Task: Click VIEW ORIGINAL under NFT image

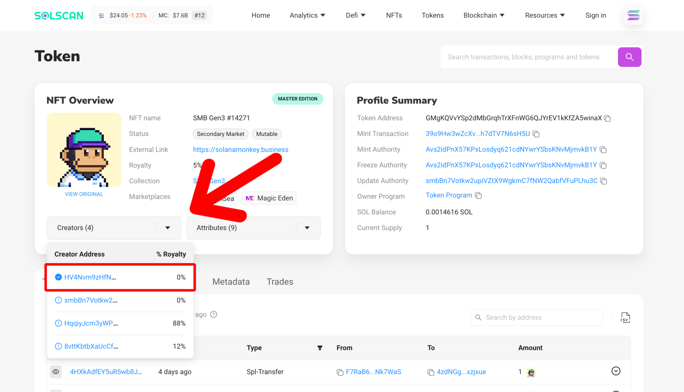Action: click(84, 194)
